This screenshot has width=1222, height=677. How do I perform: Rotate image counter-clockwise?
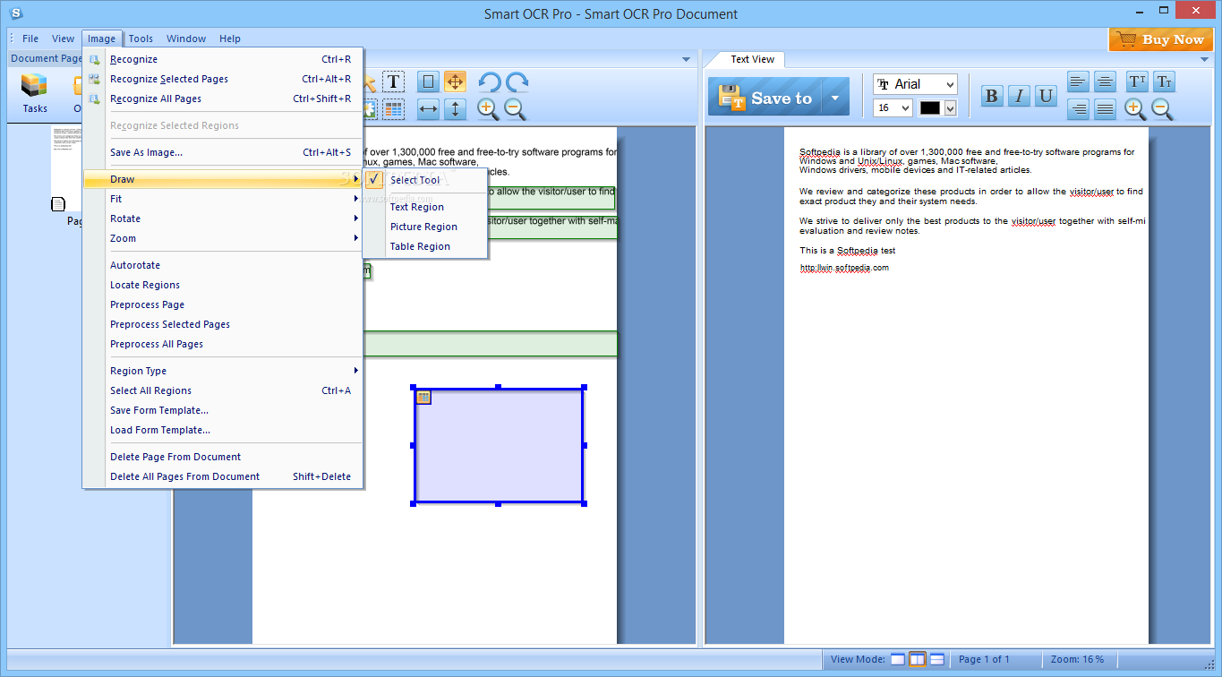[x=489, y=82]
